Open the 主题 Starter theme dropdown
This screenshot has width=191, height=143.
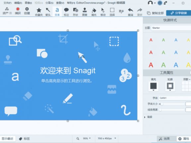[x=171, y=28]
